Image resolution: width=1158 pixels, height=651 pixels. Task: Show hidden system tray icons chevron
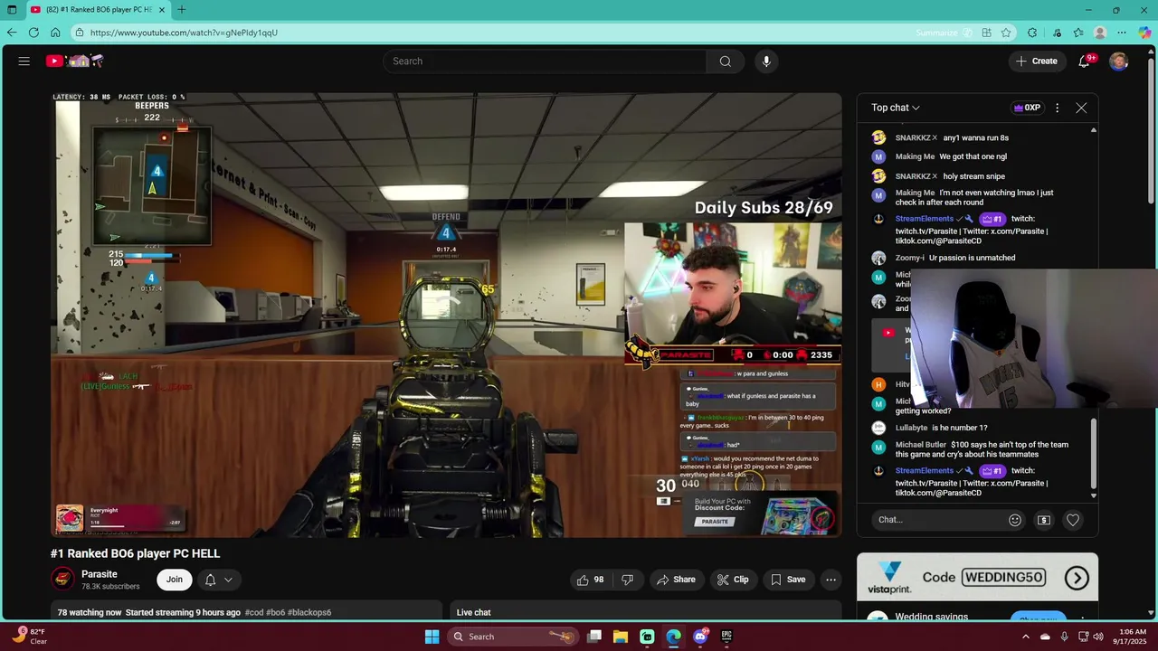point(1025,637)
